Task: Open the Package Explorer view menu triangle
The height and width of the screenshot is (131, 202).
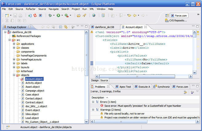Action: point(78,26)
